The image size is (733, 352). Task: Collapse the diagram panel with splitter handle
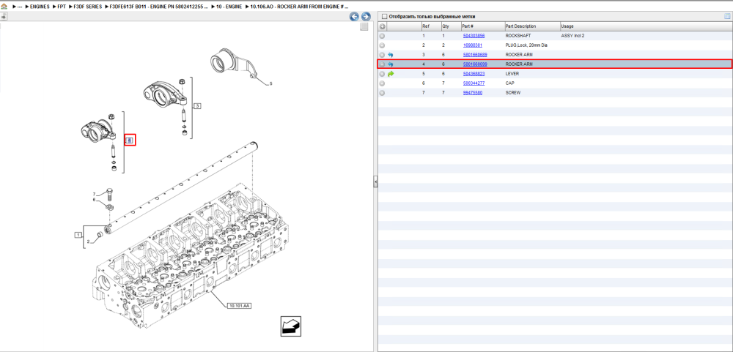pyautogui.click(x=375, y=182)
